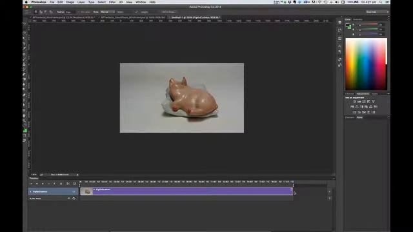Switch to the Styles tab
The height and width of the screenshot is (232, 413).
374,94
